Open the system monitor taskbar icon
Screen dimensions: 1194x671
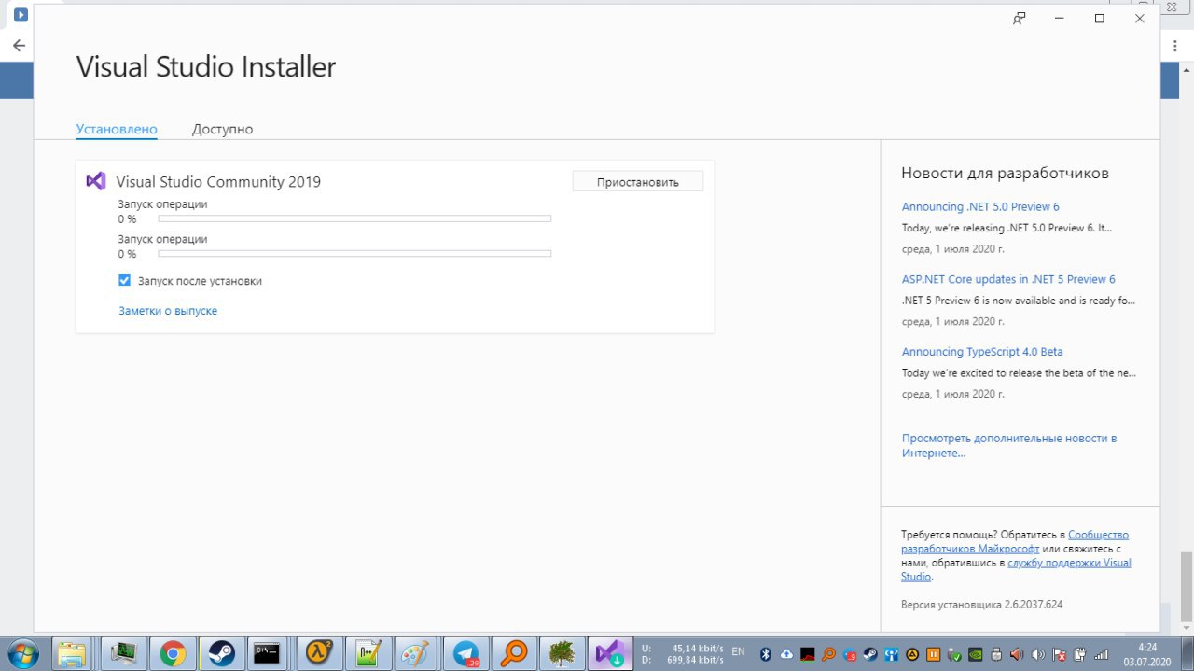click(x=123, y=653)
